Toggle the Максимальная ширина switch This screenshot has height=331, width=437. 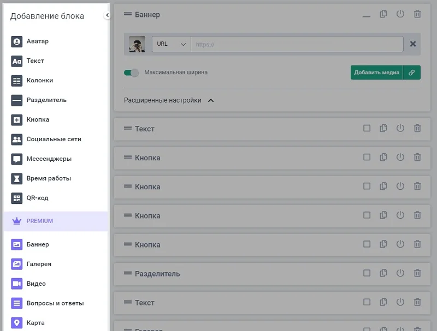click(131, 73)
